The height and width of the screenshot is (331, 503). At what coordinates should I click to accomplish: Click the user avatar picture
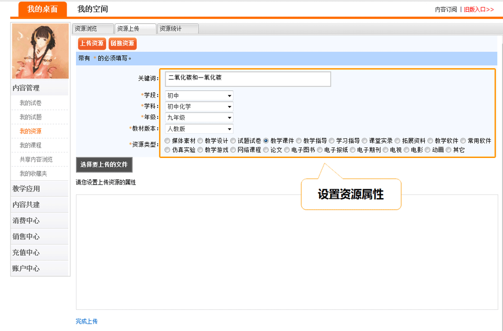click(x=40, y=51)
